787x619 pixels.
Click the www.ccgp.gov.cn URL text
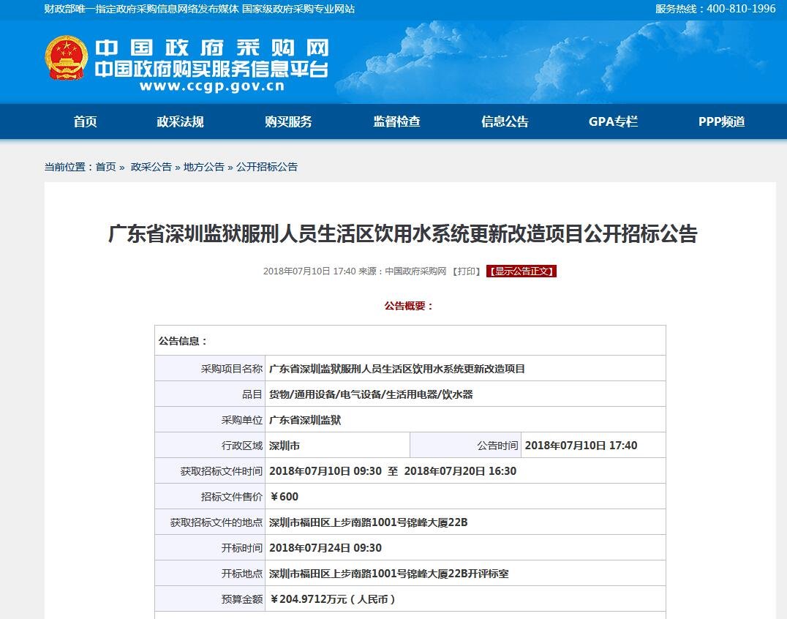212,86
